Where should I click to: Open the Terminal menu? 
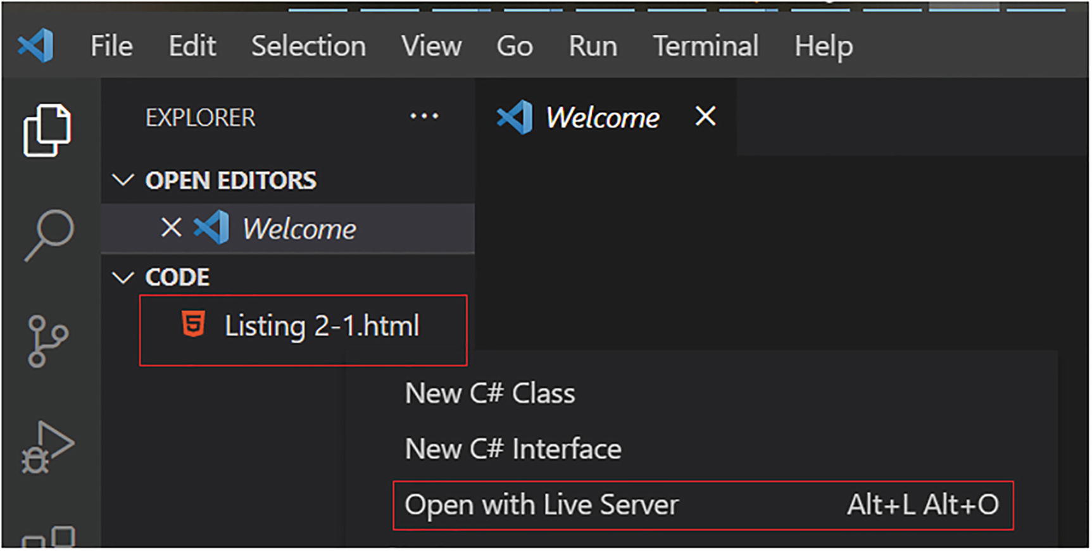click(705, 46)
